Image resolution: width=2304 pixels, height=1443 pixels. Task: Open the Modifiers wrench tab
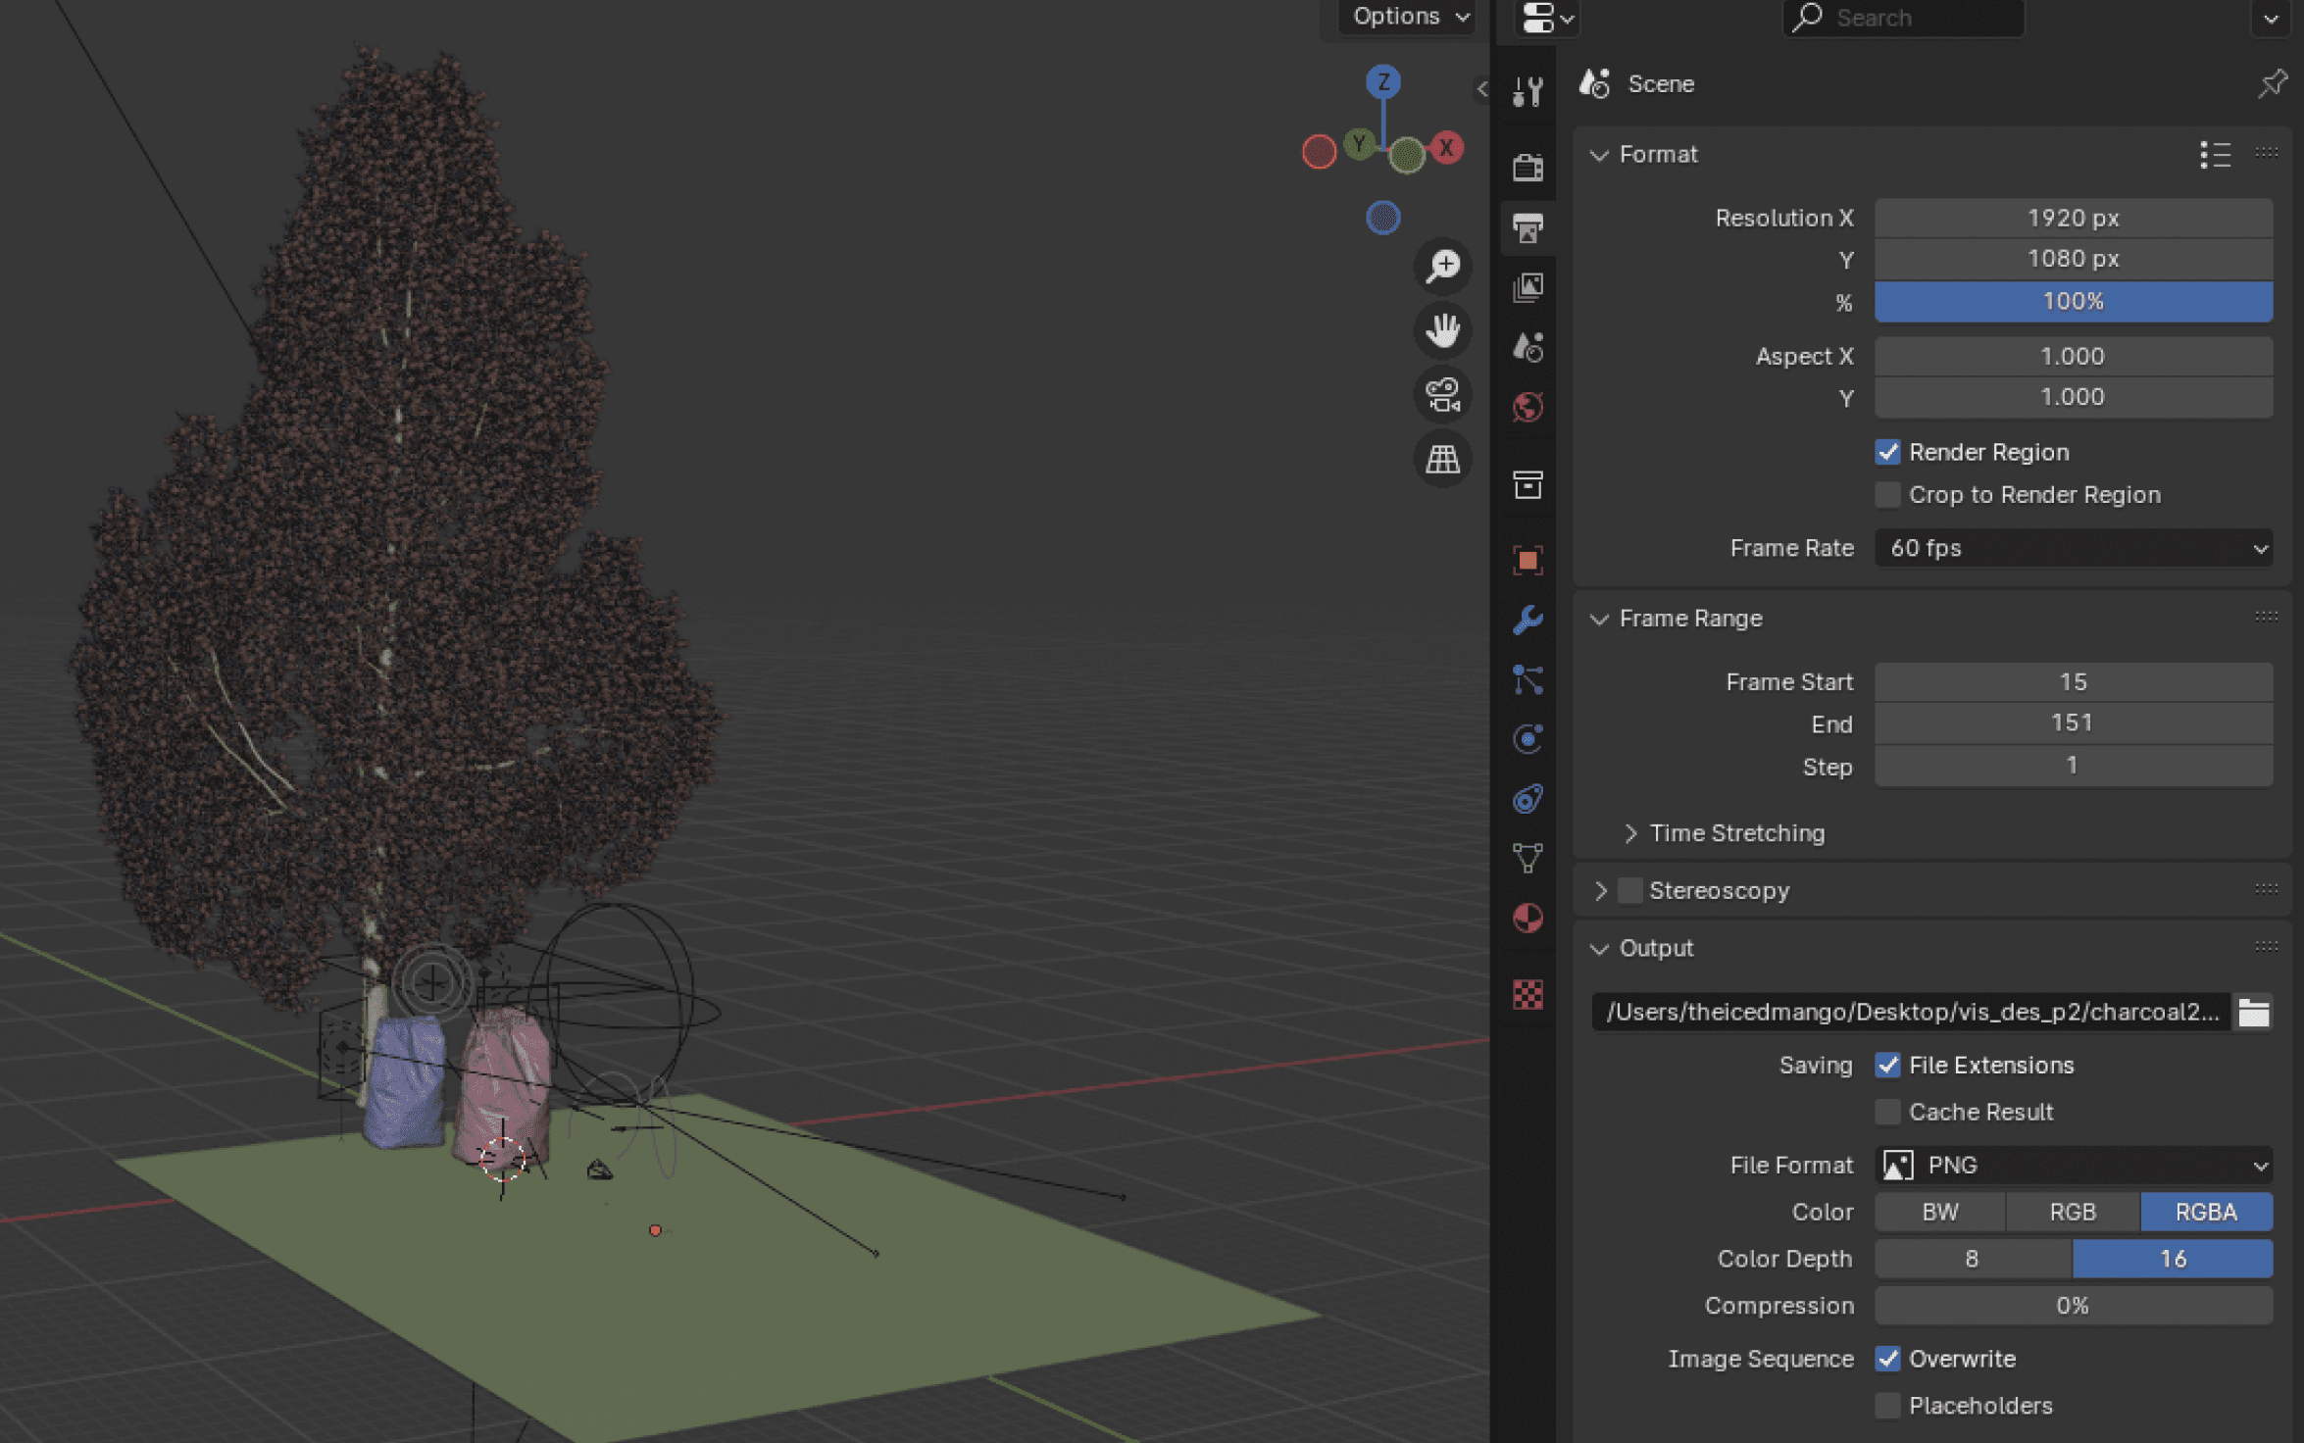click(x=1528, y=620)
